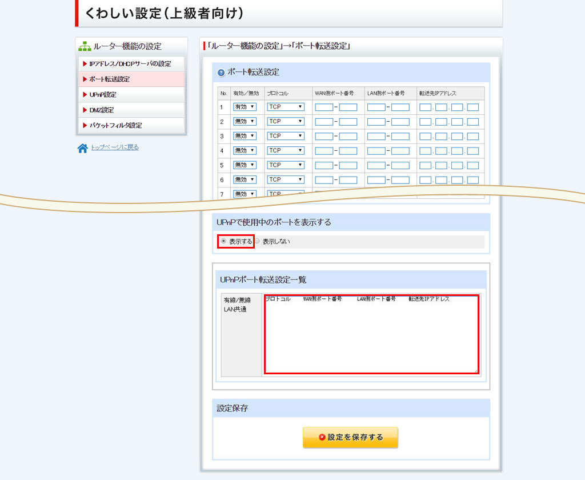Screen dimensions: 585x480
Task: Click row 2 first IP address octet field
Action: click(425, 122)
